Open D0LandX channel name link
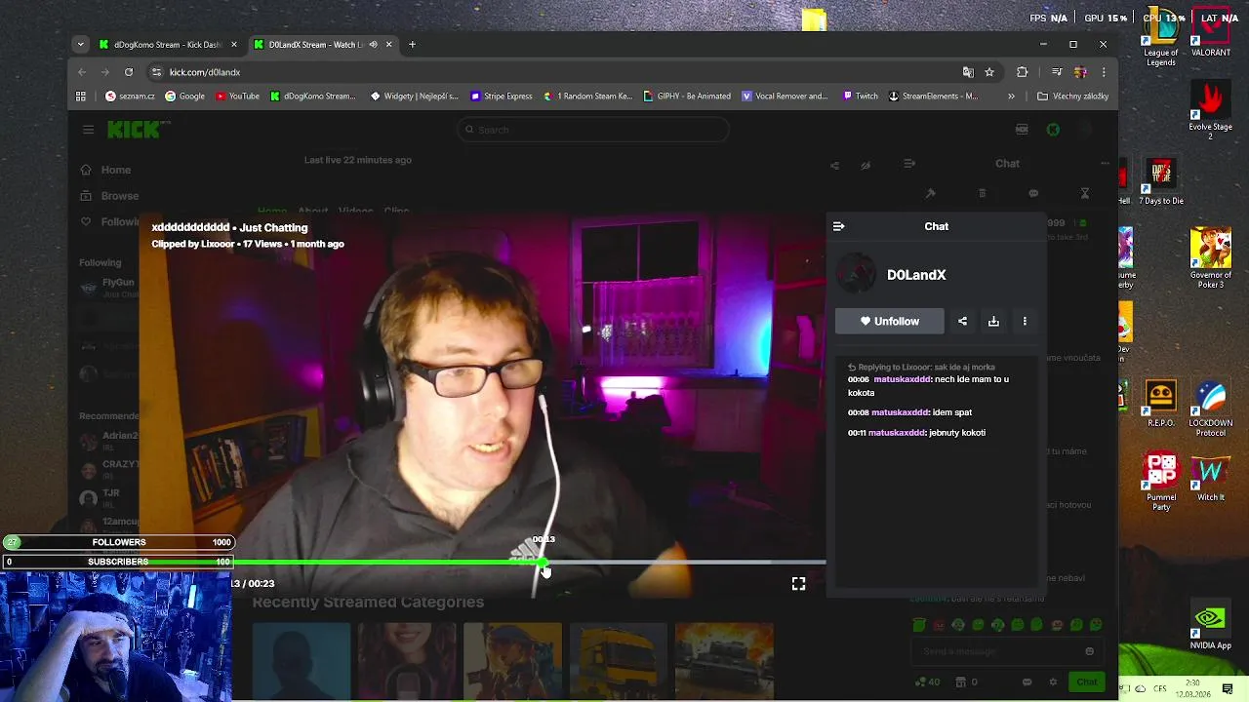The image size is (1249, 702). coord(916,275)
